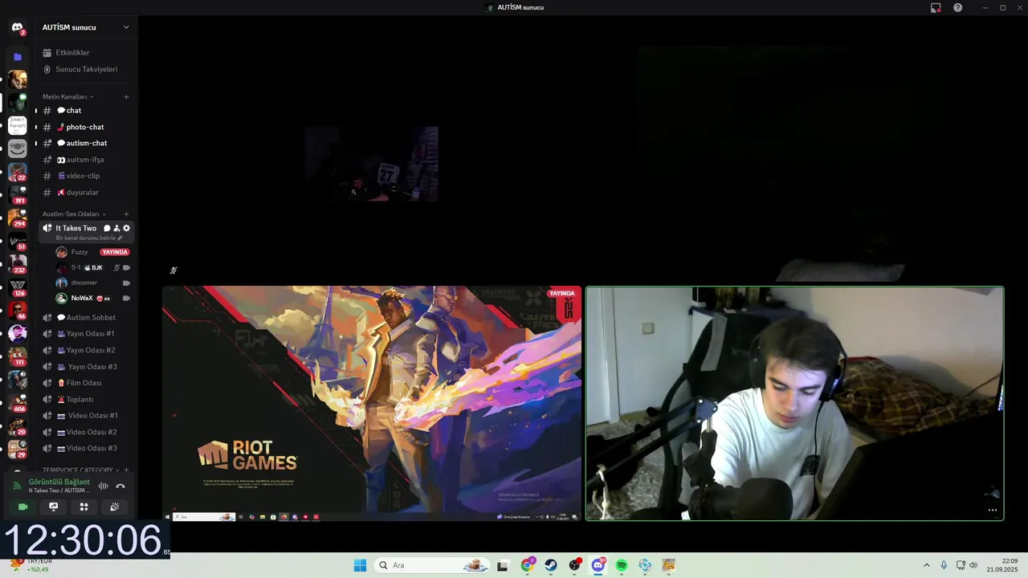Open video-clip text channel
The height and width of the screenshot is (578, 1028).
point(86,176)
